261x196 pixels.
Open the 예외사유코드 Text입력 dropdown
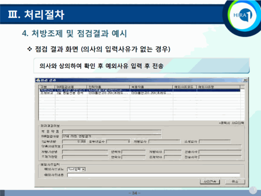coord(83,169)
